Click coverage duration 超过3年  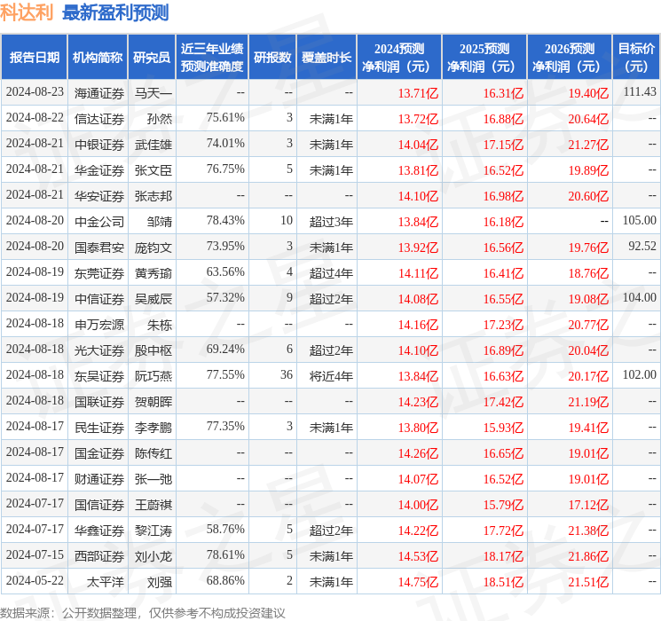coord(331,222)
